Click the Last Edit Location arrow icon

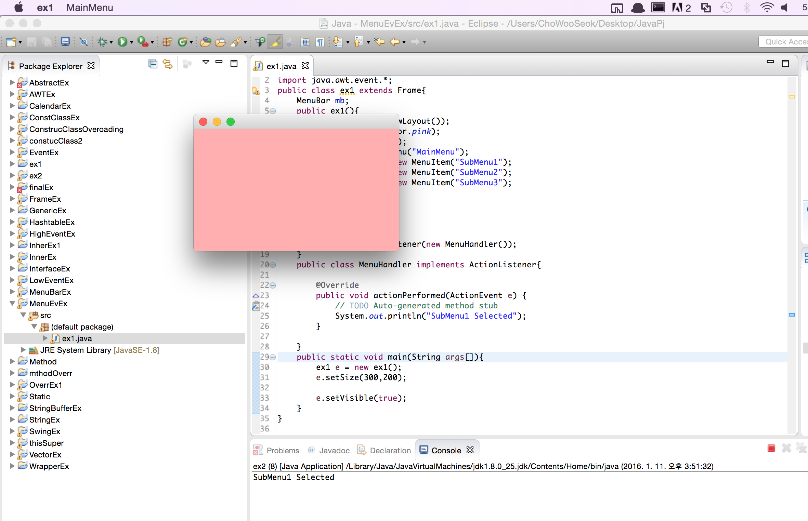379,42
